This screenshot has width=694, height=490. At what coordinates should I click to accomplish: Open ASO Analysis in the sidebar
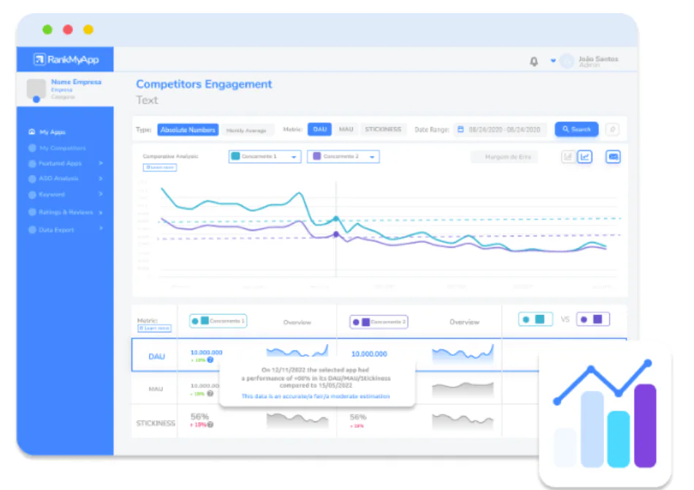click(x=58, y=179)
